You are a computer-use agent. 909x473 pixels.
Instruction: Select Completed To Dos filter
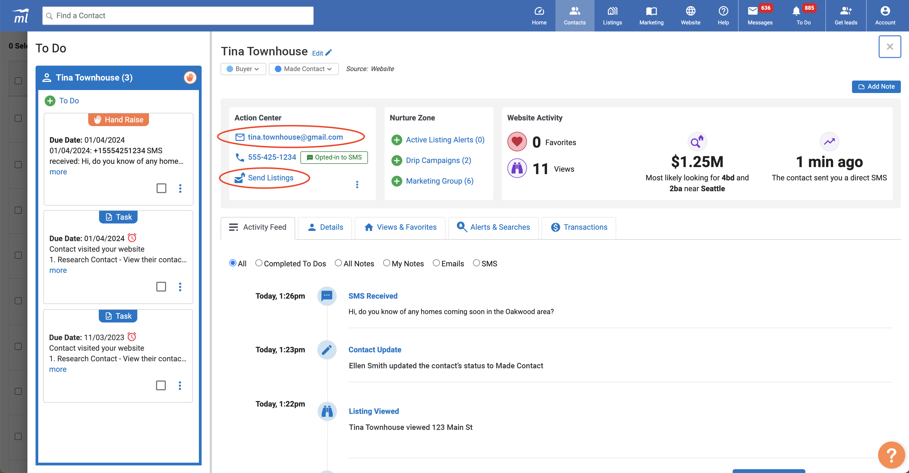coord(259,263)
